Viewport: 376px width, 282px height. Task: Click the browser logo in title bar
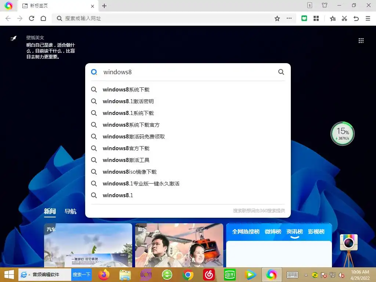[8, 6]
